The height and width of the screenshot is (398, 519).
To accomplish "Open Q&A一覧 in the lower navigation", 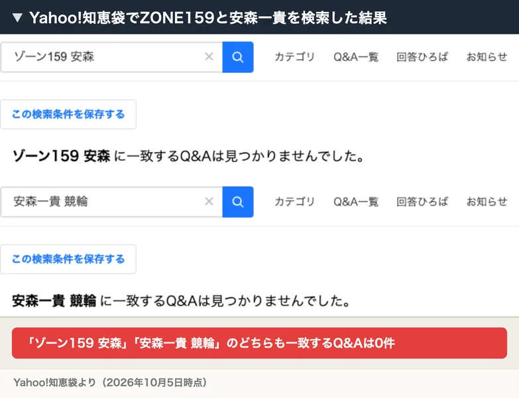I will pyautogui.click(x=356, y=201).
